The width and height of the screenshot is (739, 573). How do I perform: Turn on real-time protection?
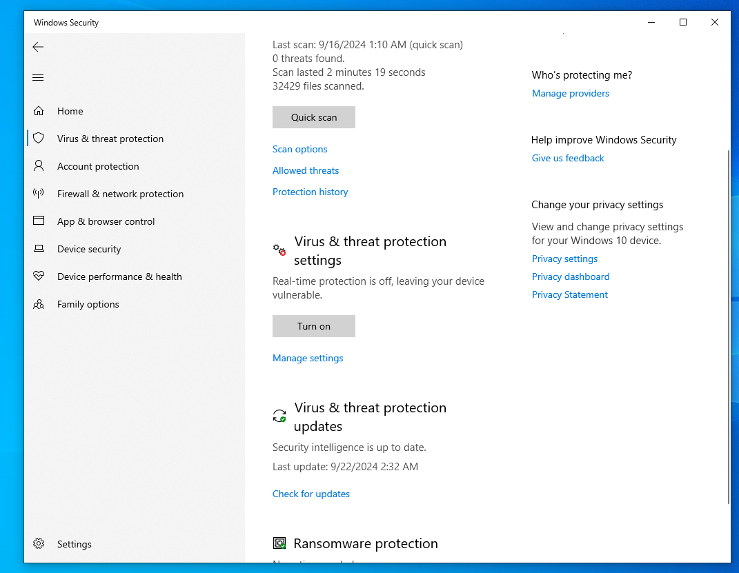click(314, 326)
